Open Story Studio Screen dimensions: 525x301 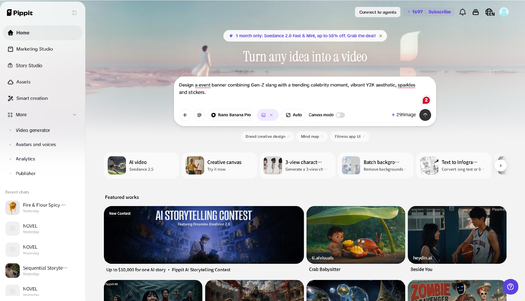[x=43, y=65]
